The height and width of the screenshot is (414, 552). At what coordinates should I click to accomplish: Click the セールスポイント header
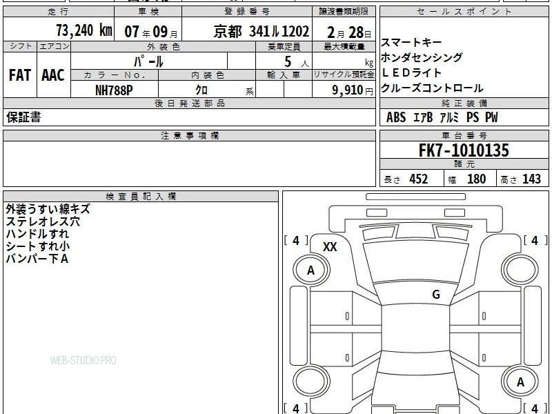pyautogui.click(x=464, y=12)
